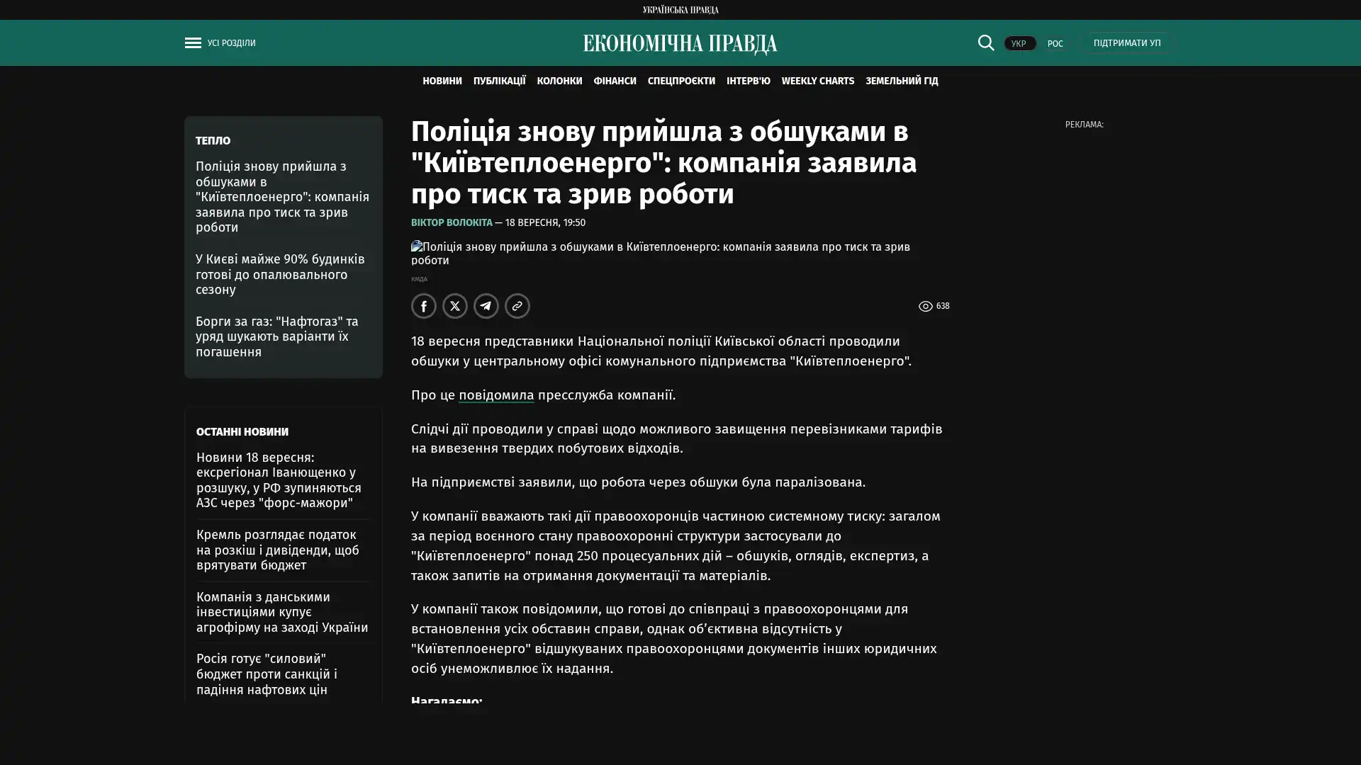This screenshot has height=765, width=1361.
Task: Share article on X (Twitter)
Action: click(455, 306)
